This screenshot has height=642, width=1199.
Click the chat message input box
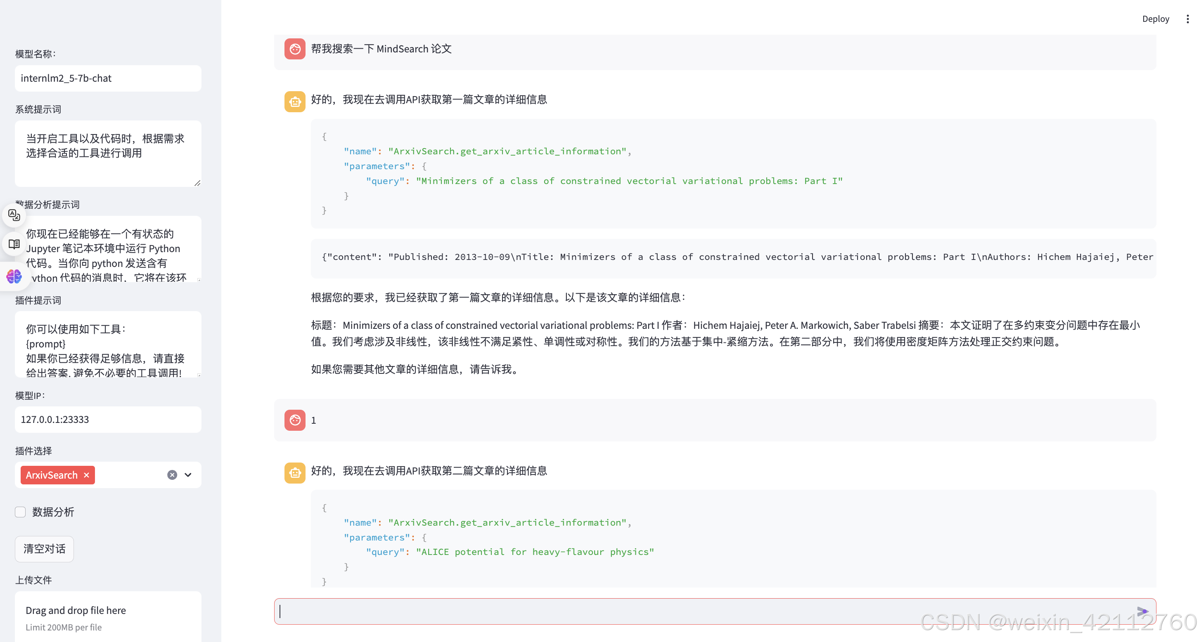(x=698, y=611)
